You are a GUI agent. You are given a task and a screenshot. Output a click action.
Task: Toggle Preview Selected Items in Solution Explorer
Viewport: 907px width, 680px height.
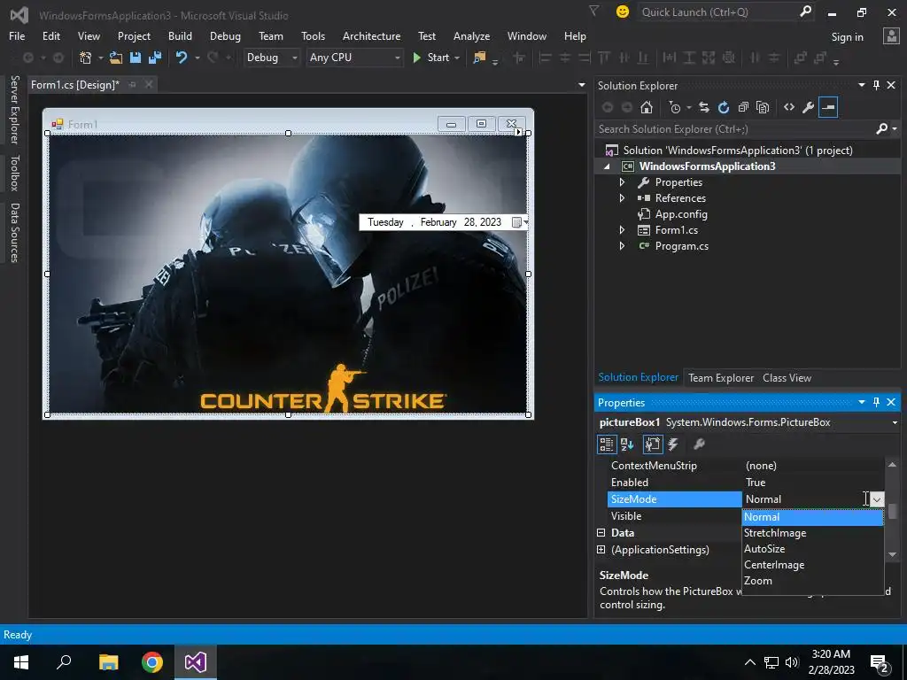click(828, 107)
